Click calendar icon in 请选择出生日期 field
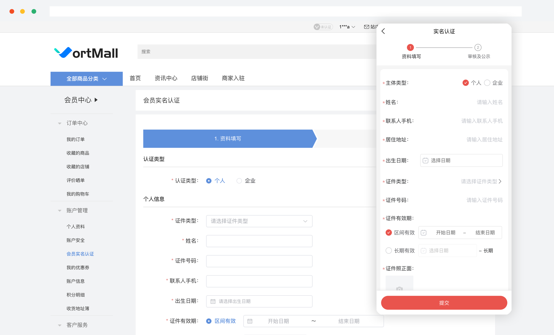The height and width of the screenshot is (335, 554). pos(213,301)
